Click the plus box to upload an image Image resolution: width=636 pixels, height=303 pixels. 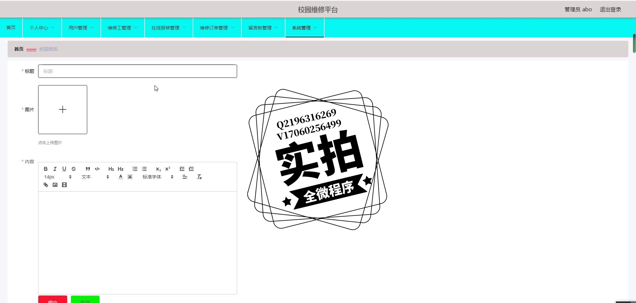click(x=63, y=110)
